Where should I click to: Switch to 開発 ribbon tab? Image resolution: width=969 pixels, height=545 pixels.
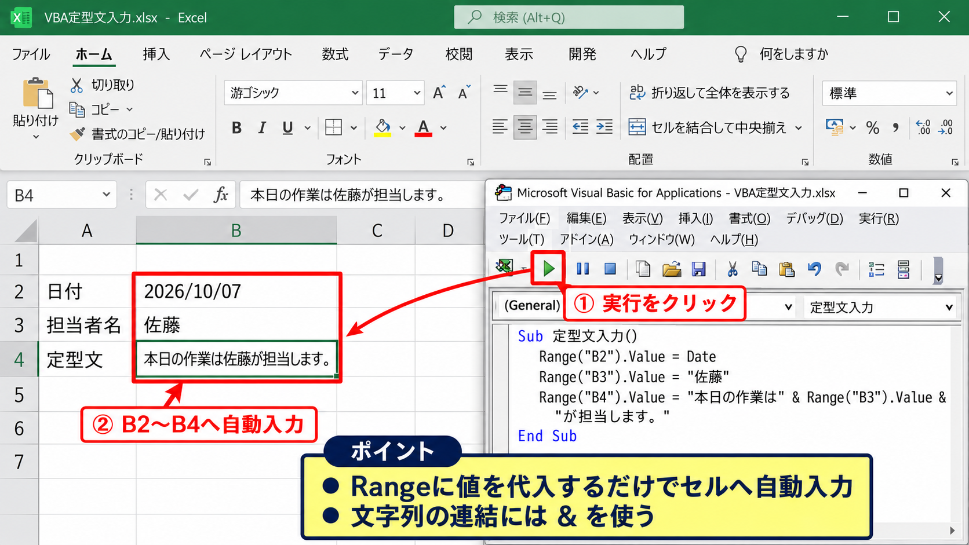click(x=582, y=54)
